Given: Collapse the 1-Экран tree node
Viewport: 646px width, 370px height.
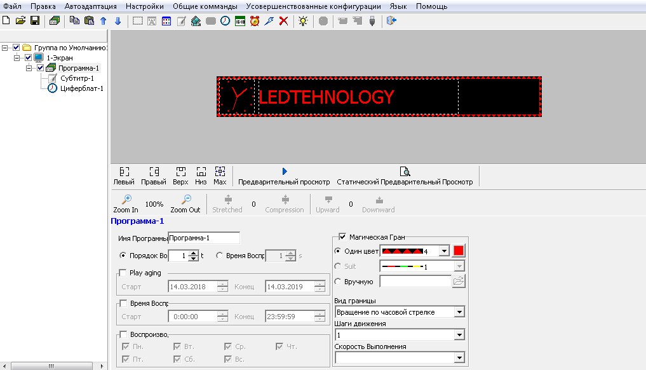Looking at the screenshot, I should pos(17,58).
